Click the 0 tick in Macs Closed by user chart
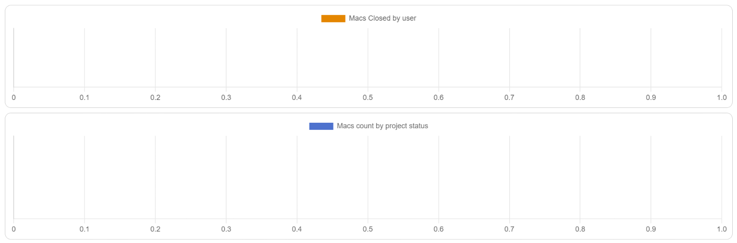 tap(14, 98)
